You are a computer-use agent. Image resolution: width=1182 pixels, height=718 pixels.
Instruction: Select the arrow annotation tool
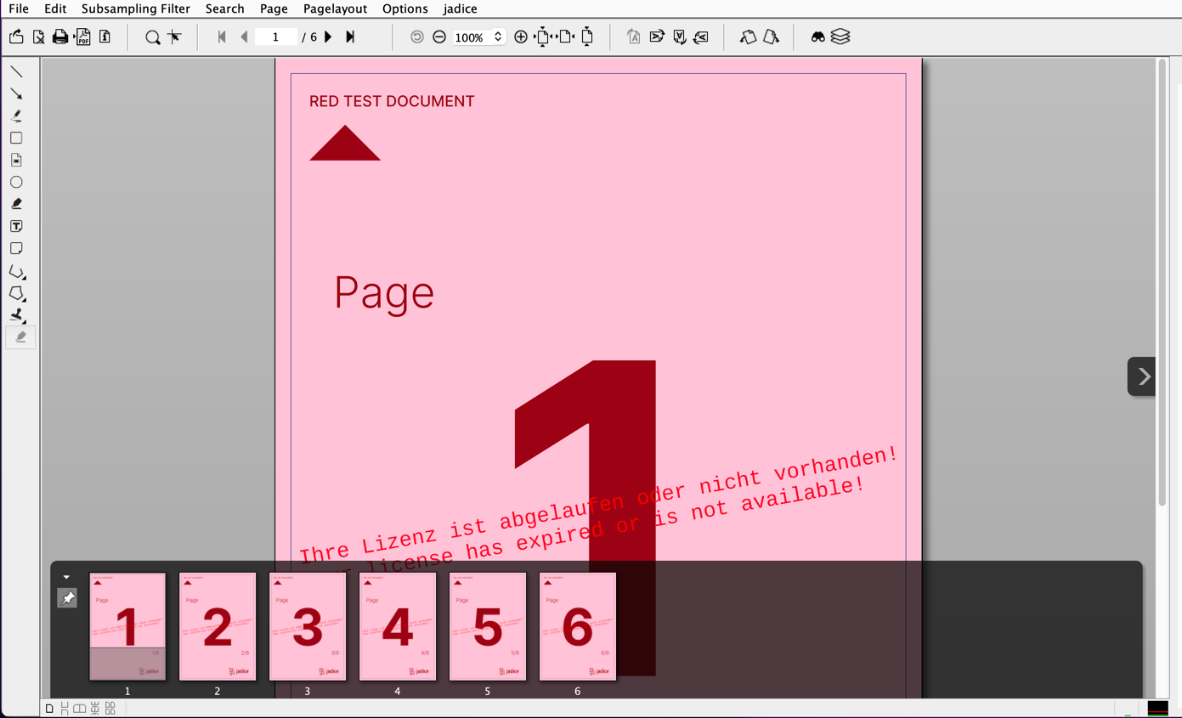tap(16, 93)
